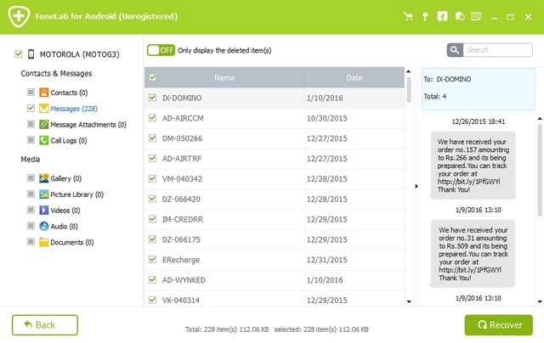Sort list by the Name column header
544x343 pixels.
point(224,77)
